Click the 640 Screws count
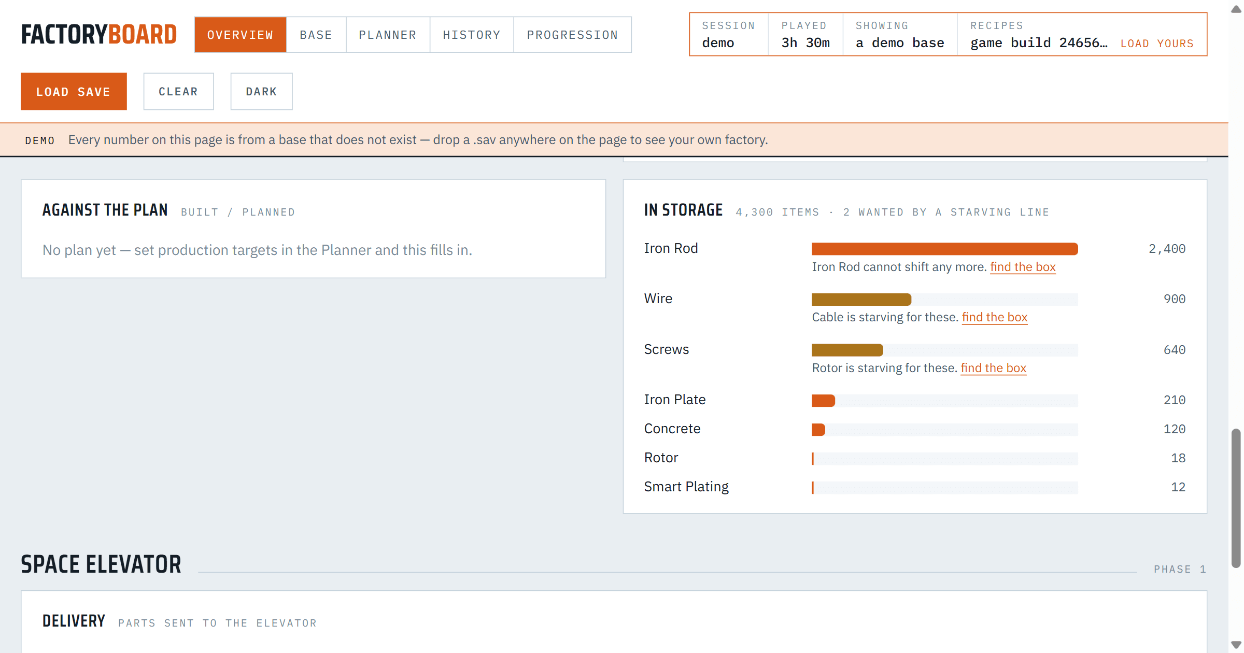 [x=1175, y=350]
